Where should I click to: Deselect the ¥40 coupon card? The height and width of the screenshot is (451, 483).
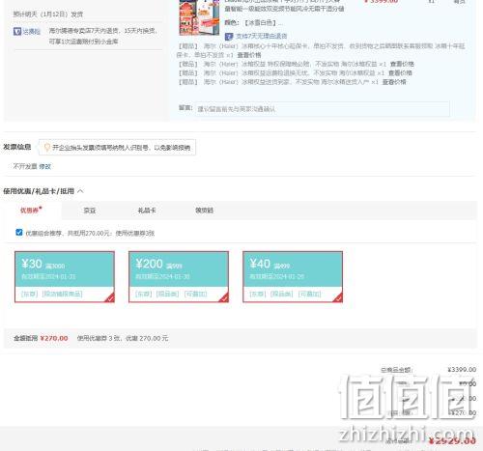tap(293, 277)
